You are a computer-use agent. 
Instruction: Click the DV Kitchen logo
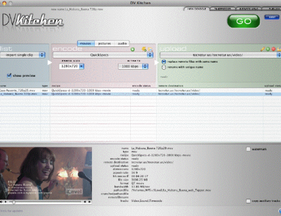33,21
